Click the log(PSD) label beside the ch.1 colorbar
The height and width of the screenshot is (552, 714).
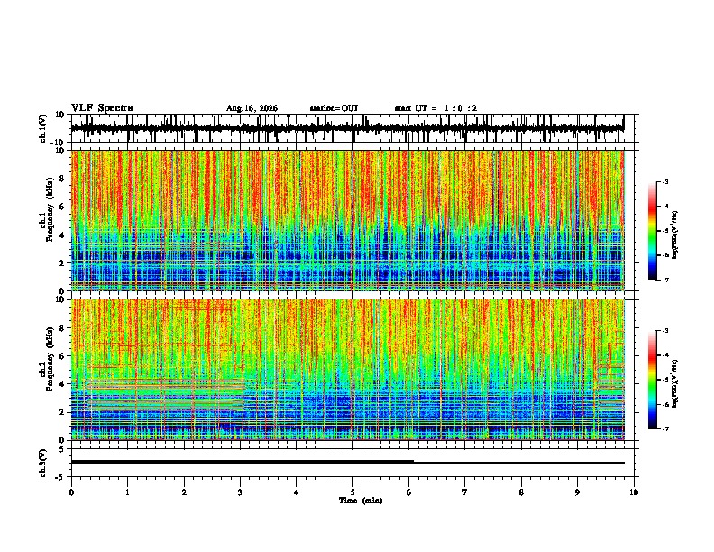point(675,235)
